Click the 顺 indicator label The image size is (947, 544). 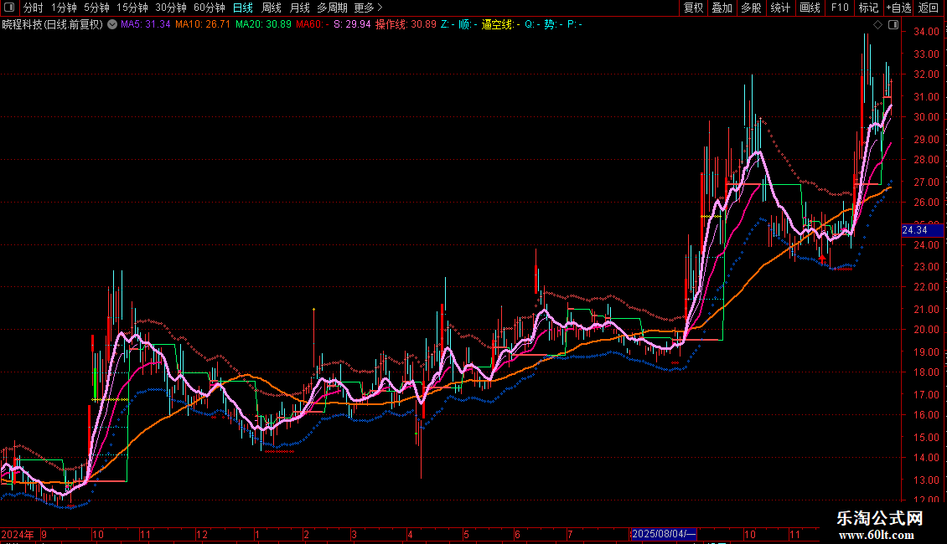(467, 25)
